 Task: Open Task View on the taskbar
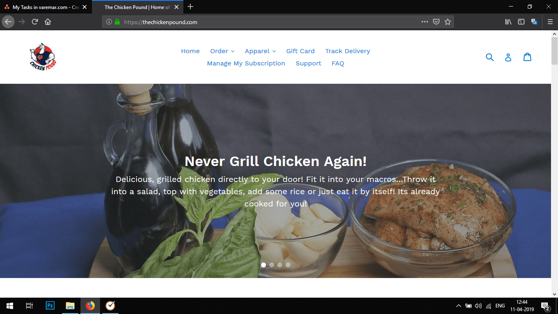[29, 305]
